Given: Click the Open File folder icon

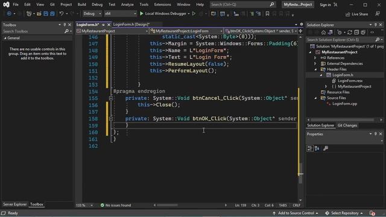Looking at the screenshot, I should pos(39,14).
